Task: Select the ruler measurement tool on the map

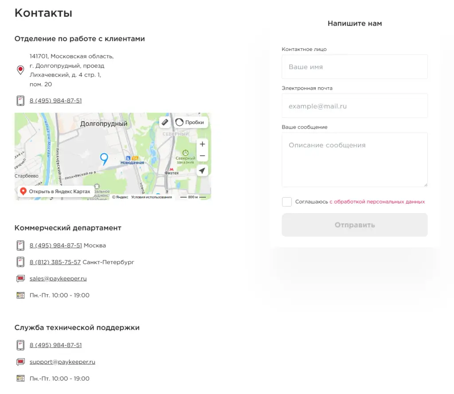Action: [165, 122]
